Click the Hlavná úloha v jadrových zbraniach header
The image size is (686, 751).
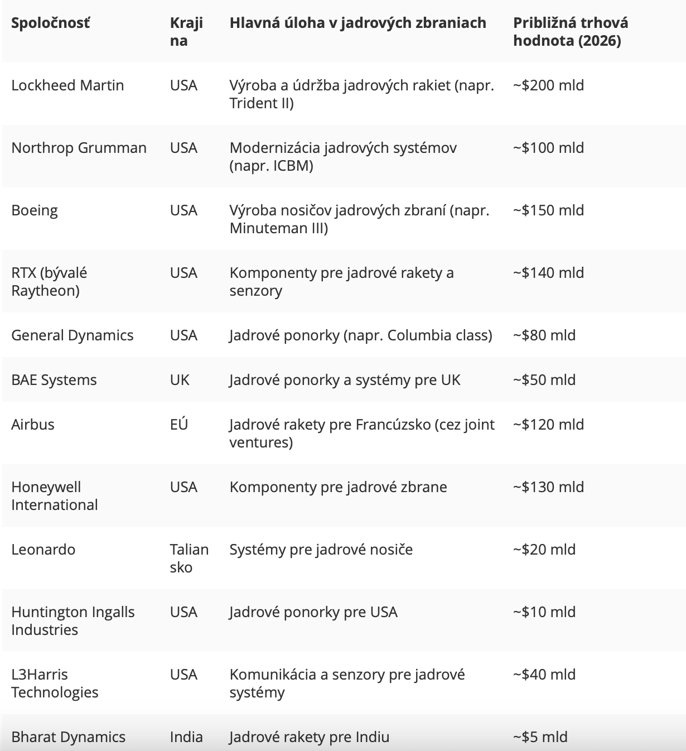click(x=358, y=23)
